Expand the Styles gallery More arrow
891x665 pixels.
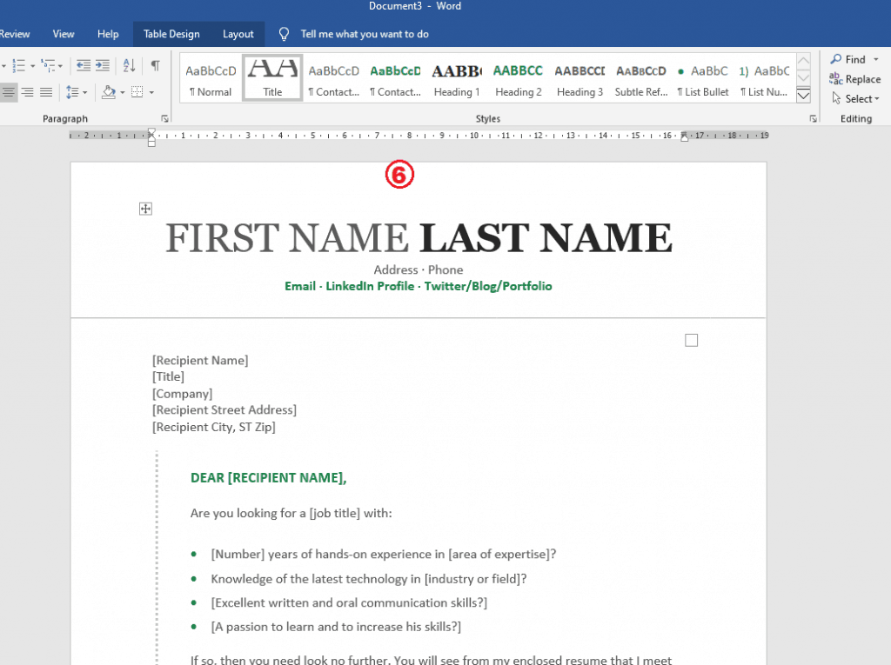(803, 96)
